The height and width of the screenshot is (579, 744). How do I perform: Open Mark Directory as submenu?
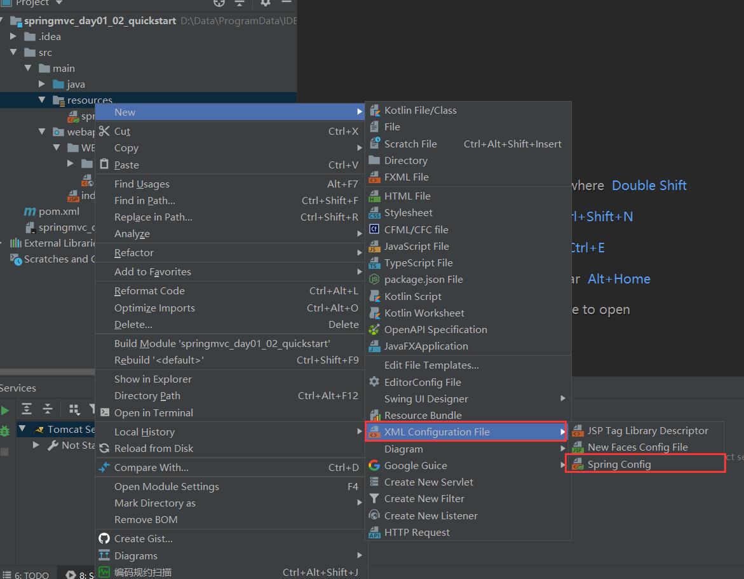pyautogui.click(x=229, y=503)
